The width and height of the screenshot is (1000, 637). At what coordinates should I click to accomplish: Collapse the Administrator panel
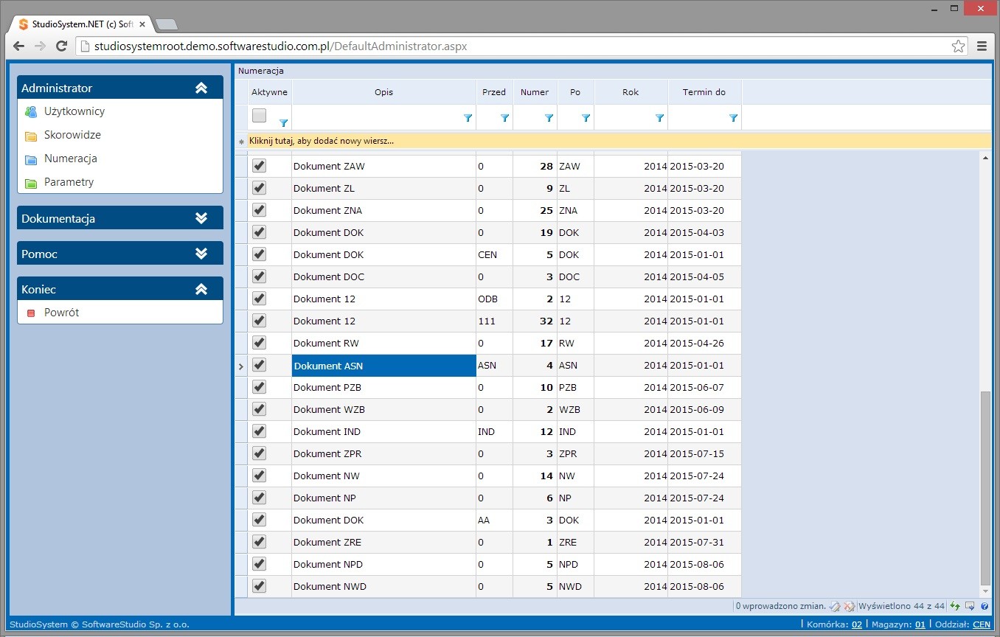(x=201, y=88)
